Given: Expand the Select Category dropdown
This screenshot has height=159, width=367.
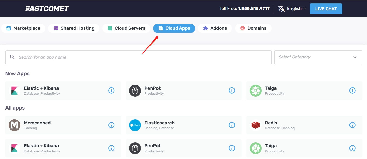Looking at the screenshot, I should pyautogui.click(x=318, y=57).
